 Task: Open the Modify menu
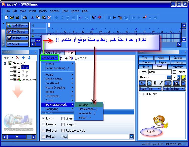click(x=43, y=11)
